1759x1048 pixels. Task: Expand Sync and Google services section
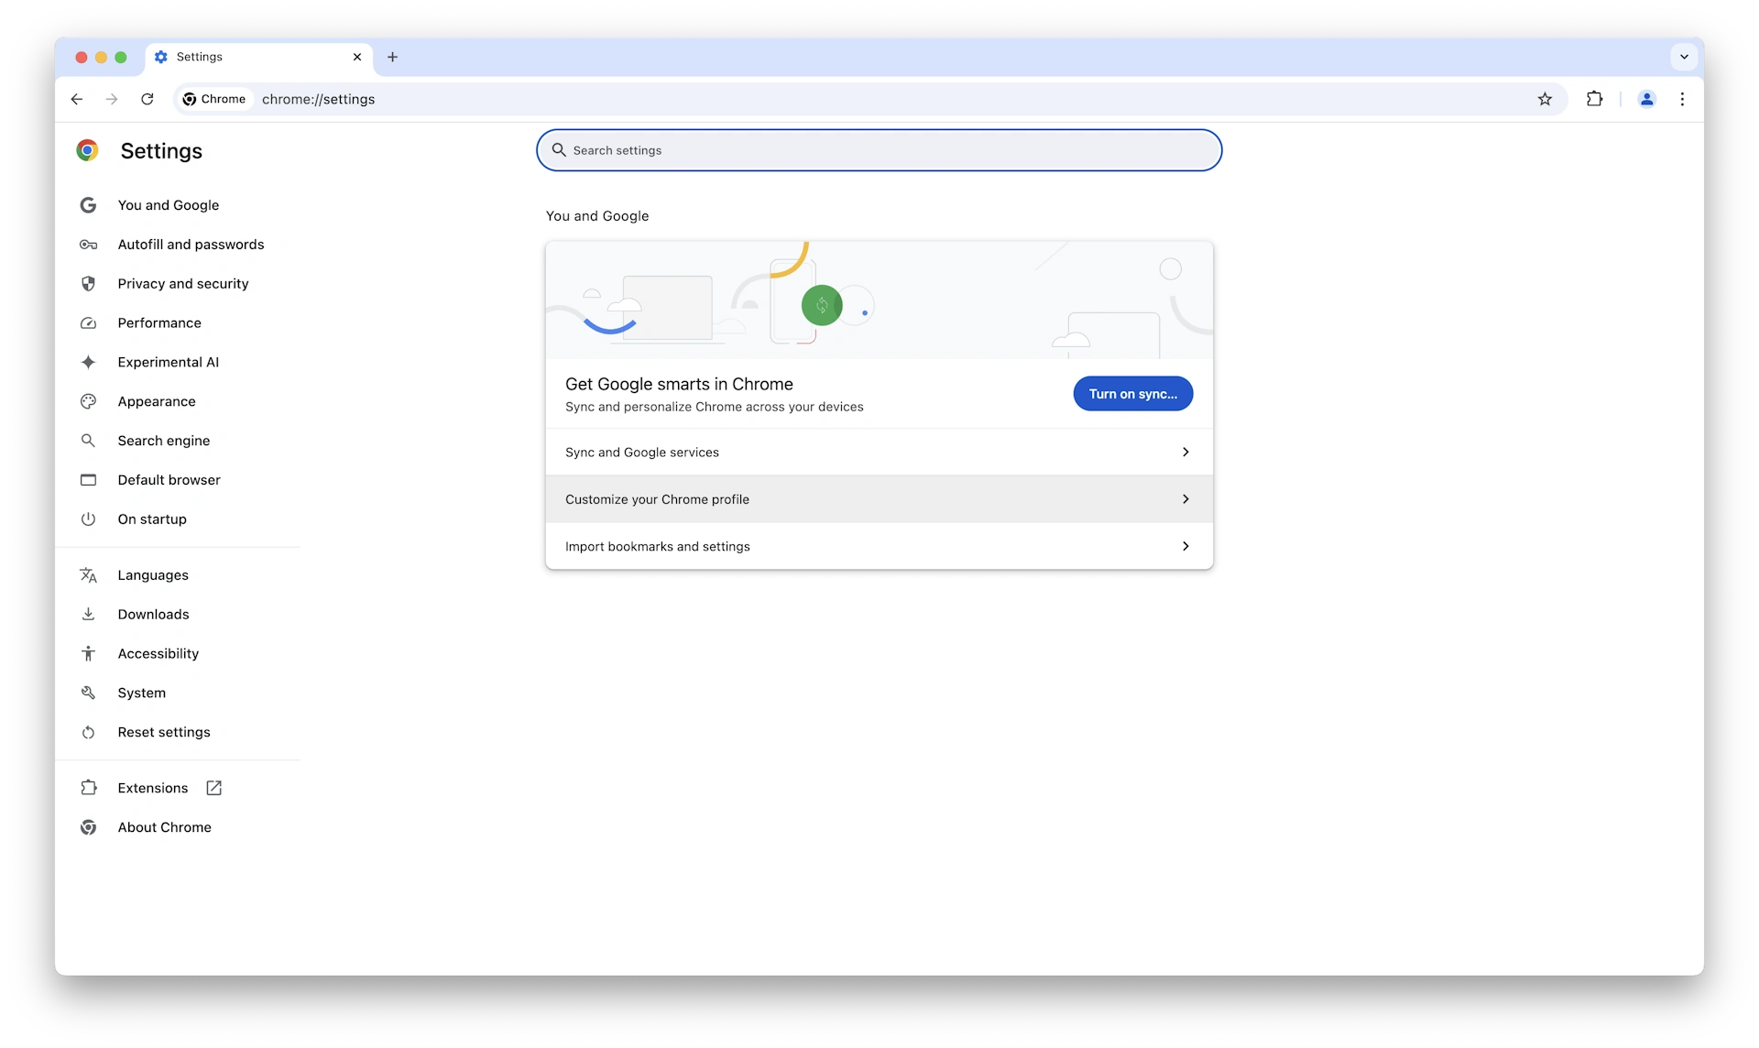[879, 452]
